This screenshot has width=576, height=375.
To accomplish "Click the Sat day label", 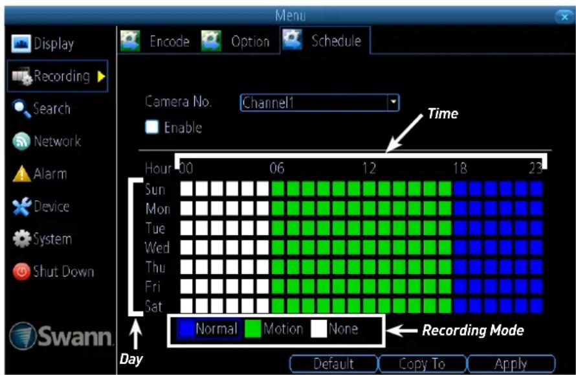I will point(153,306).
